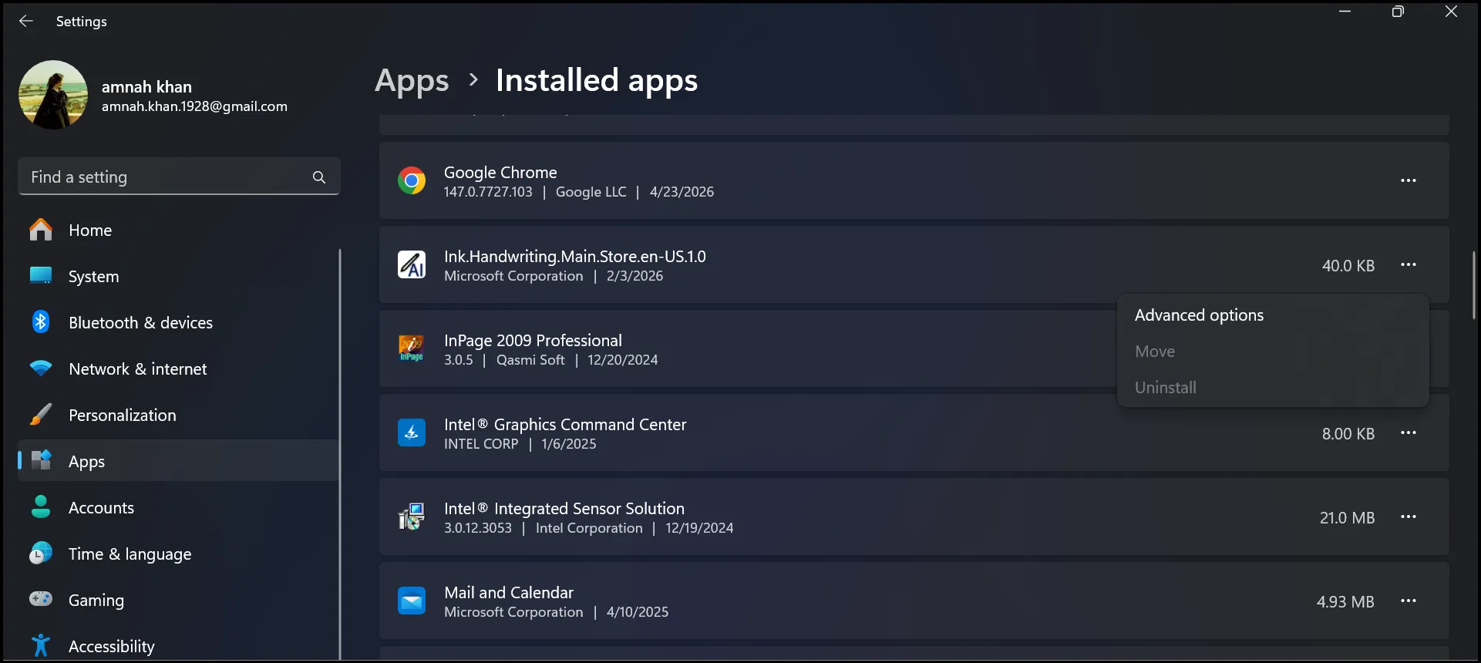Choose Move in the context menu
This screenshot has width=1481, height=663.
pyautogui.click(x=1273, y=352)
